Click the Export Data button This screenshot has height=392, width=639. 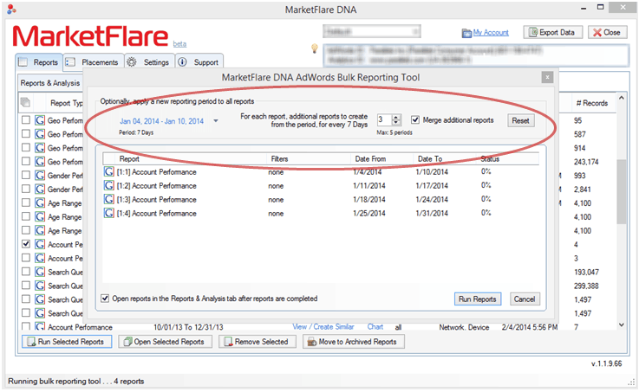[552, 33]
